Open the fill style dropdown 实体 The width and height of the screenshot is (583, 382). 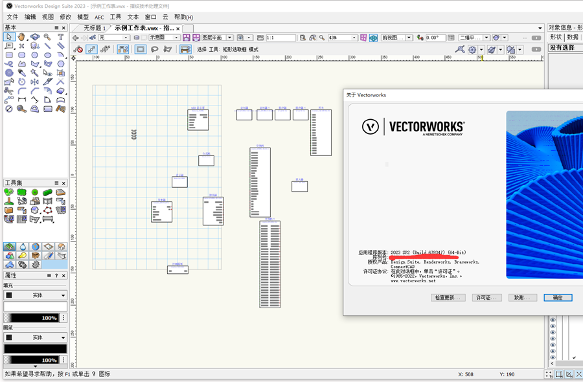pos(36,295)
